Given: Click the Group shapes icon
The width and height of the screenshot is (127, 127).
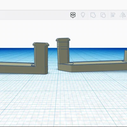Looking at the screenshot, I should (x=93, y=15).
